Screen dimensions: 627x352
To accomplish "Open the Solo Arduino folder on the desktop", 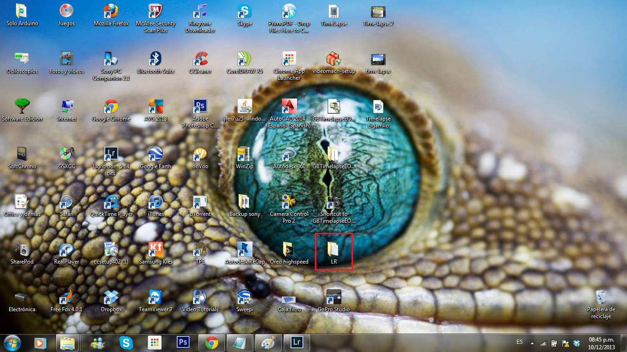I will pos(22,15).
